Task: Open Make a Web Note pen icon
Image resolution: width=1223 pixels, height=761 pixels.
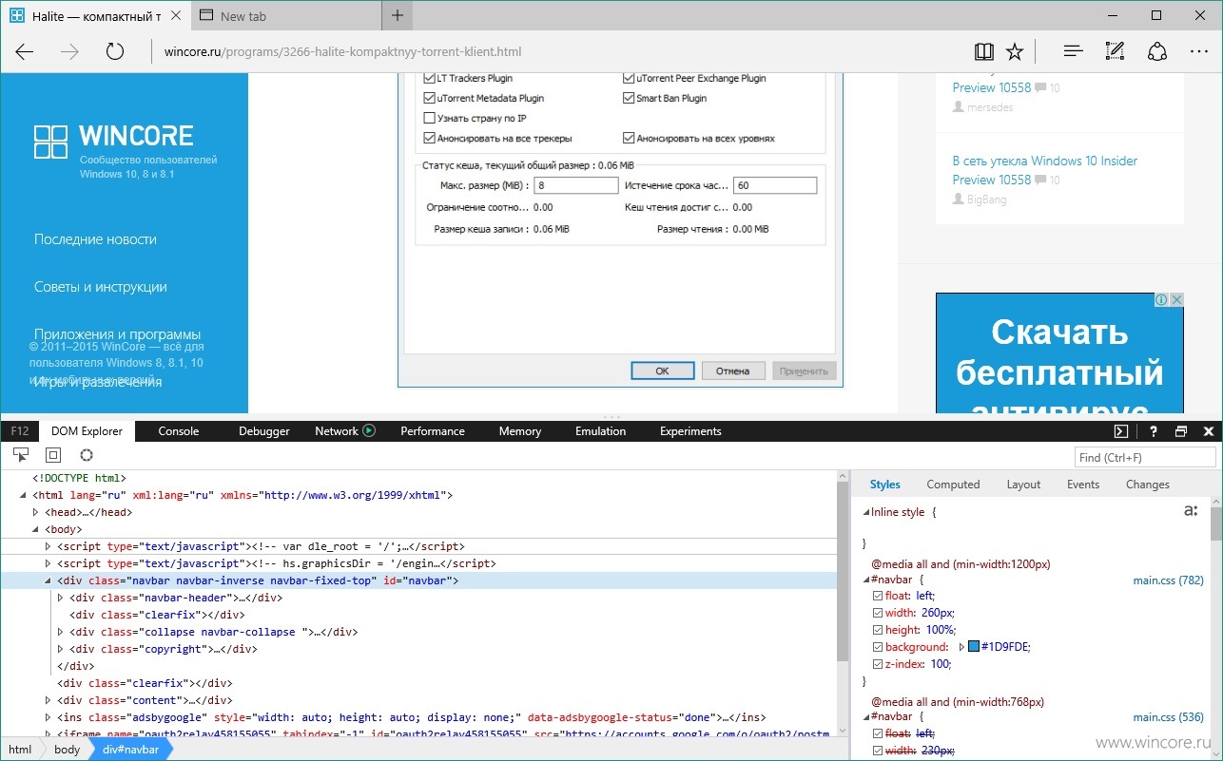Action: [x=1116, y=51]
